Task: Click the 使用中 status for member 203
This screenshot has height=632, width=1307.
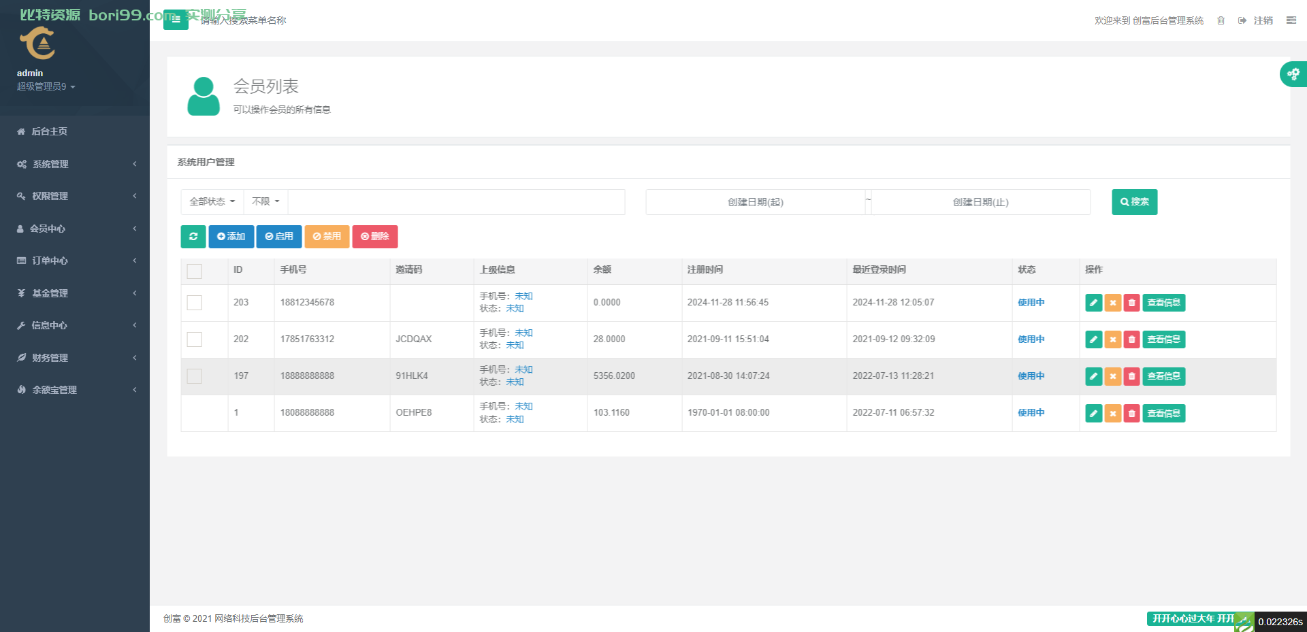Action: pos(1031,303)
